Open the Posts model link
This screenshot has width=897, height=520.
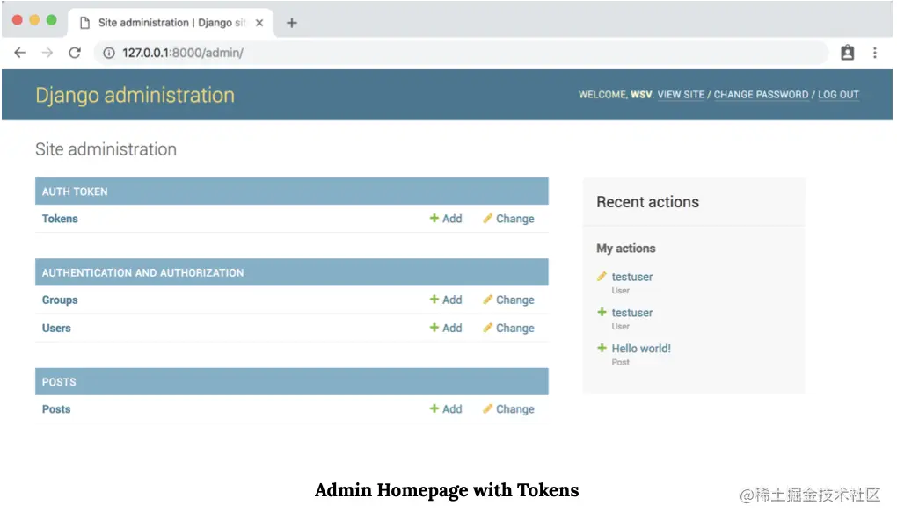point(56,409)
